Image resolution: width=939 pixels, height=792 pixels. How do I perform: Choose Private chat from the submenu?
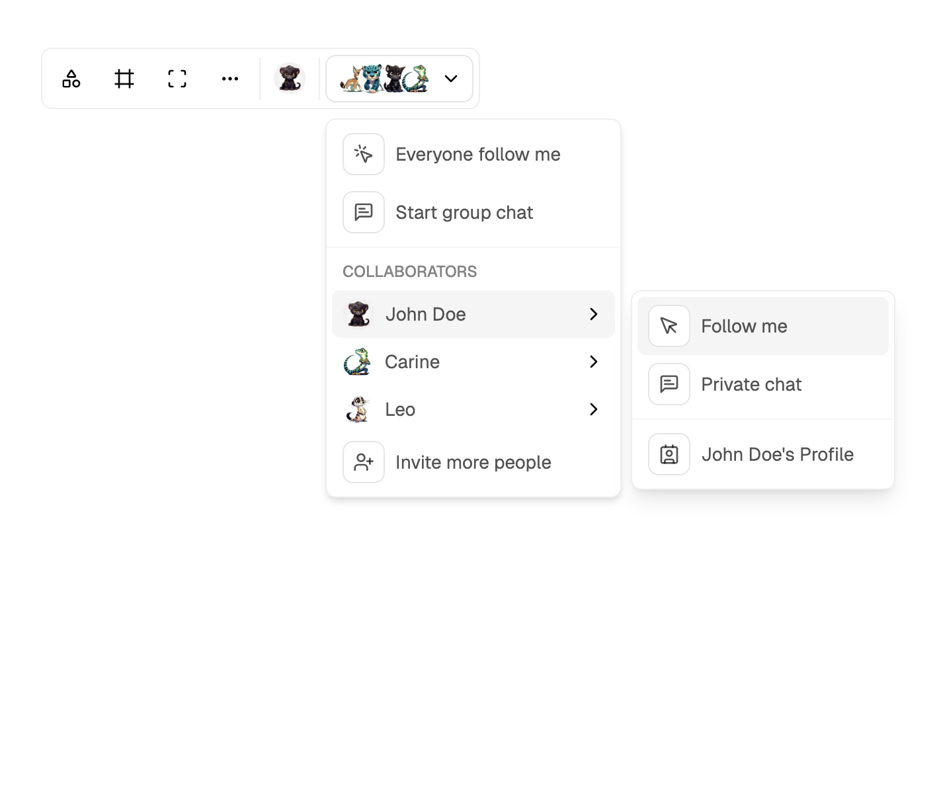[751, 384]
